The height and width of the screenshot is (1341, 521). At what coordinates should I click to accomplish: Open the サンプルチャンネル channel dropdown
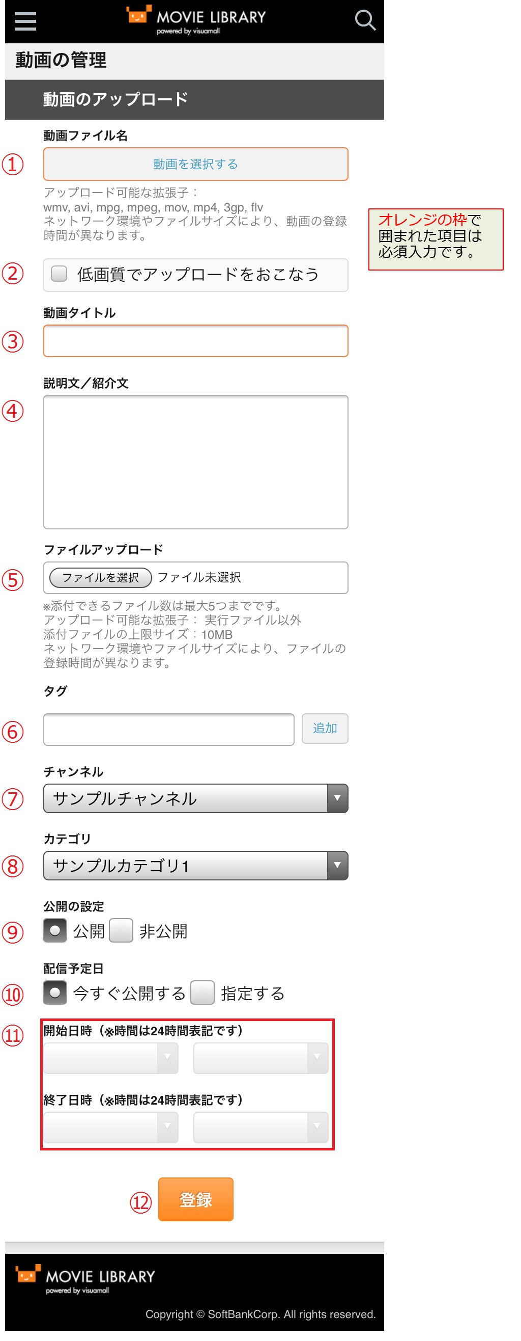coord(195,798)
